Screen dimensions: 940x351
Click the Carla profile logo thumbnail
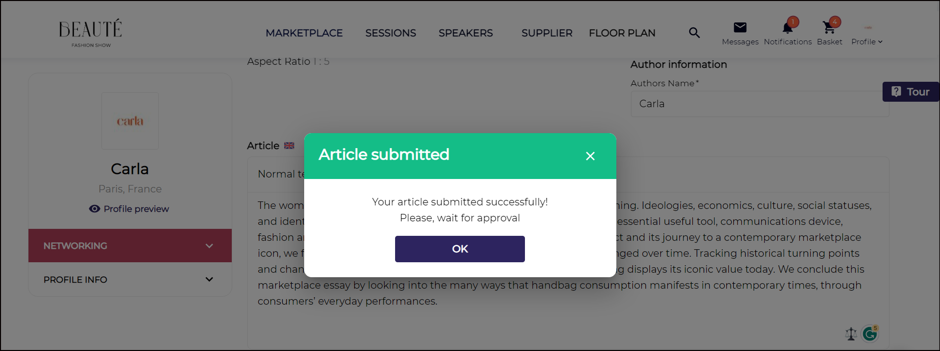point(130,121)
